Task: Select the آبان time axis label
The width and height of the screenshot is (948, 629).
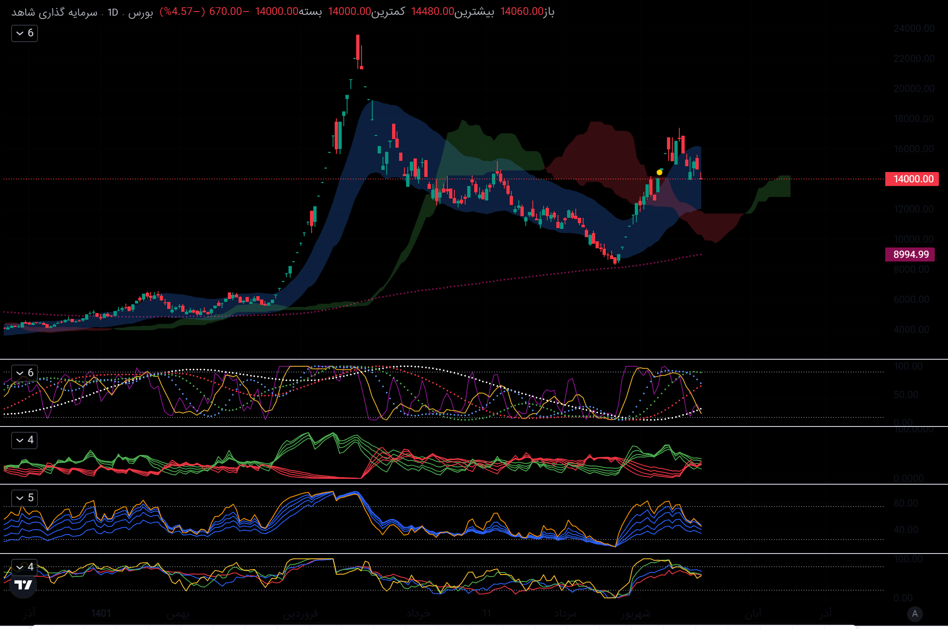Action: click(753, 614)
